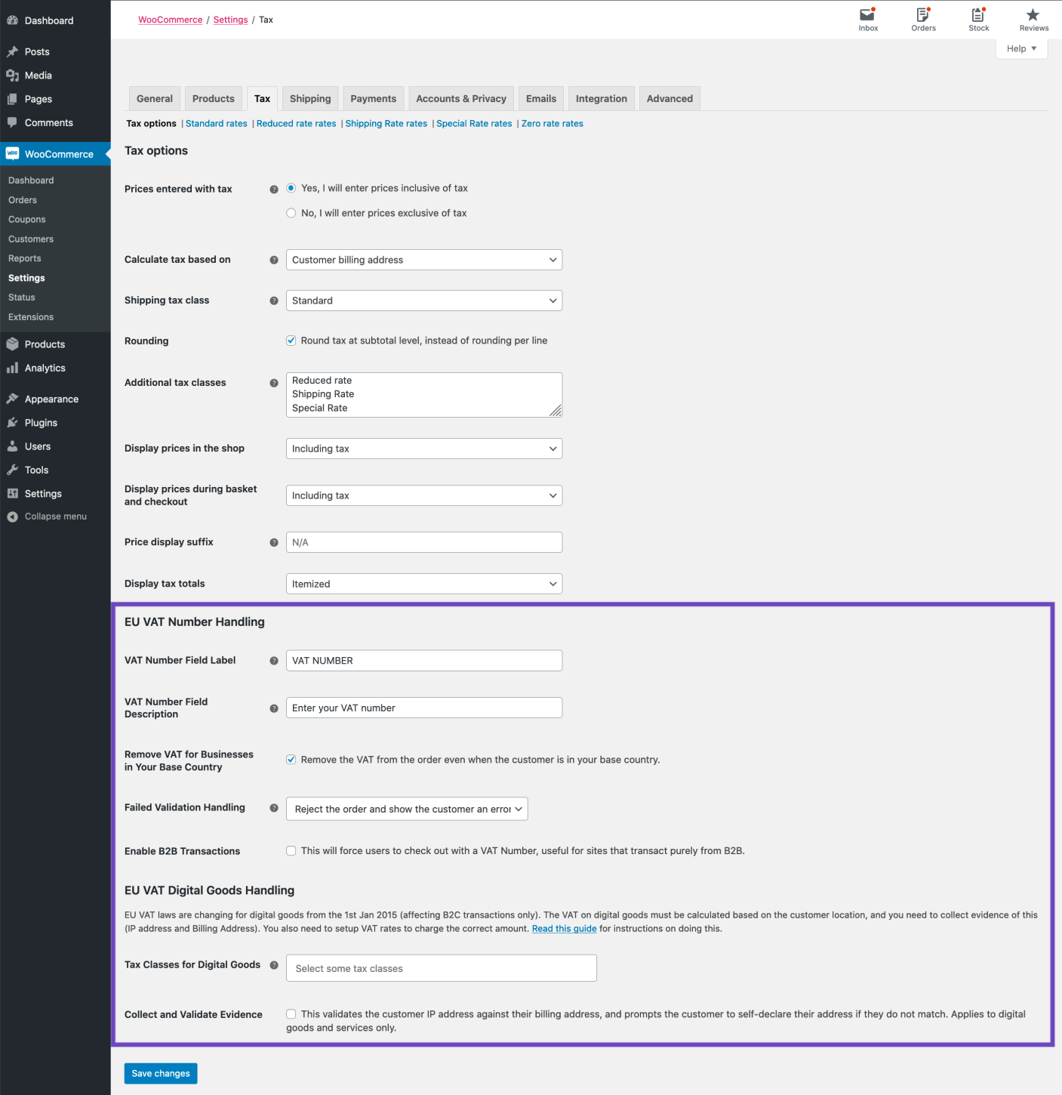Open Analytics from the sidebar
The image size is (1062, 1095).
click(45, 368)
